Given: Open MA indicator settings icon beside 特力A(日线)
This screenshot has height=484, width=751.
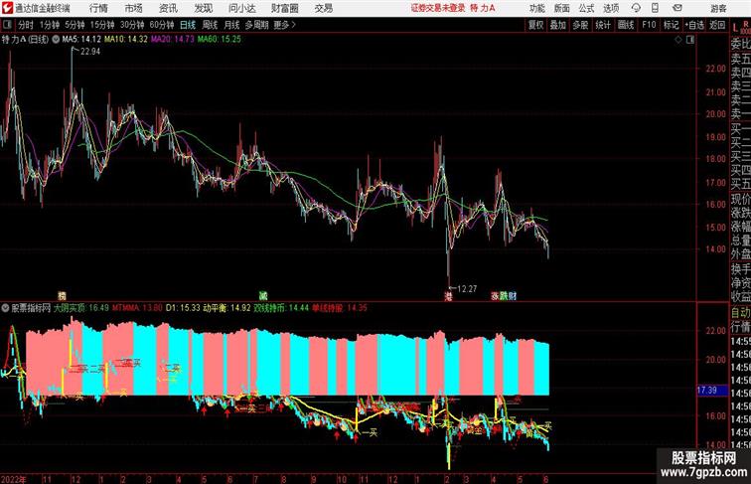Looking at the screenshot, I should (56, 40).
